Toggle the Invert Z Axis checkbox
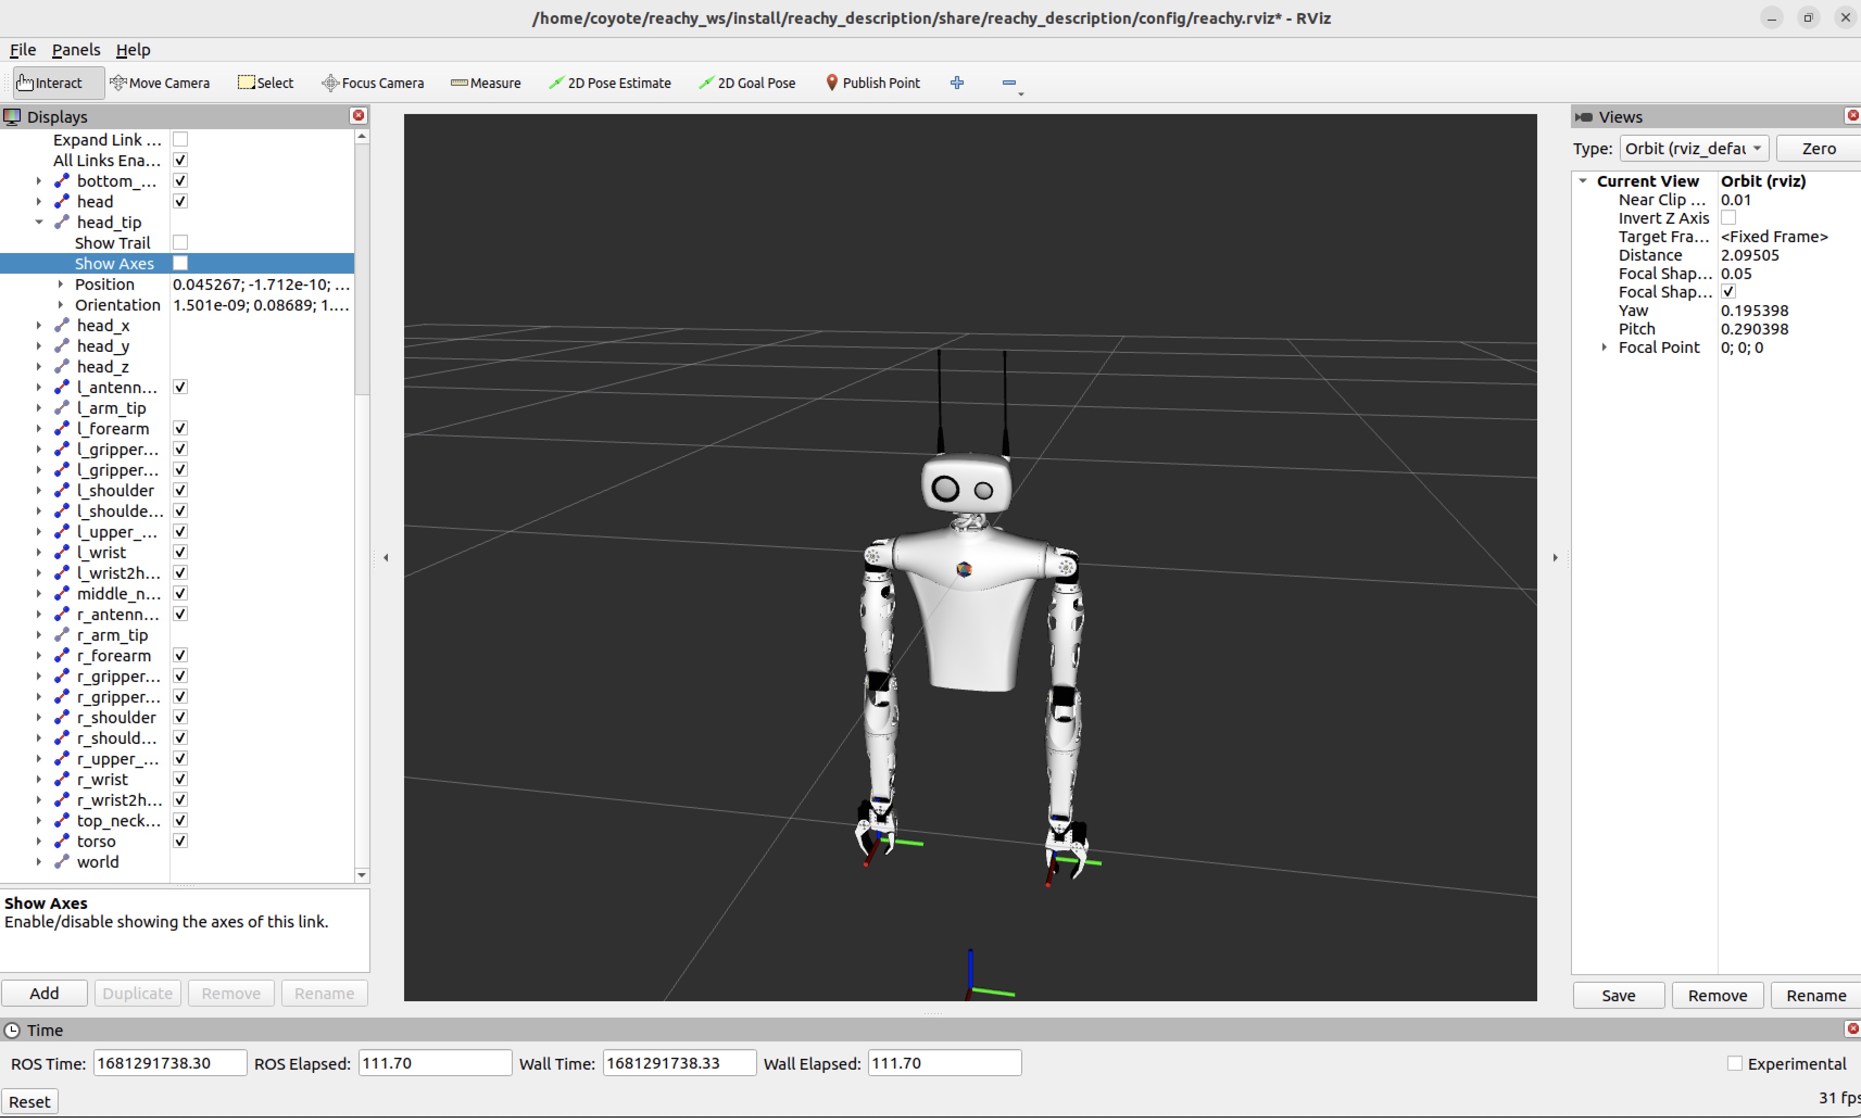This screenshot has height=1118, width=1861. pyautogui.click(x=1728, y=218)
